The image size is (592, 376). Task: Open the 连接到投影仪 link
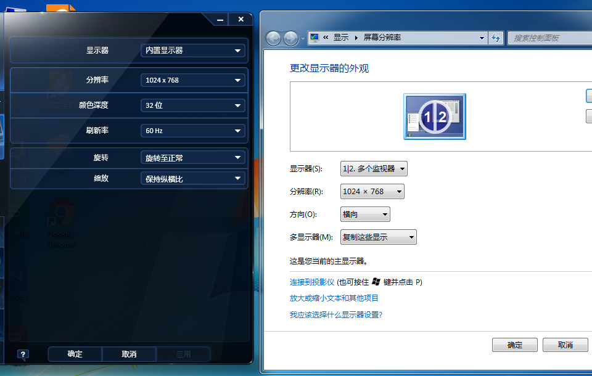coord(312,282)
